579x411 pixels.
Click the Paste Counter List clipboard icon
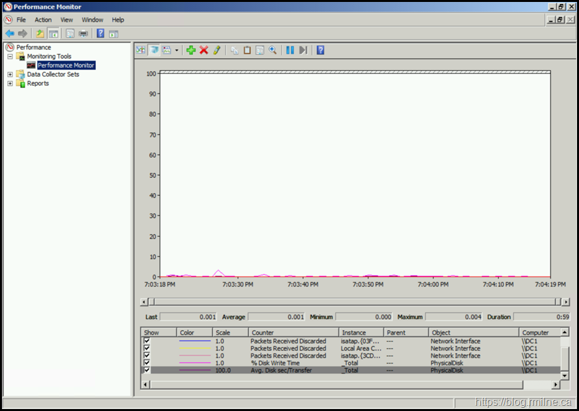(x=247, y=50)
